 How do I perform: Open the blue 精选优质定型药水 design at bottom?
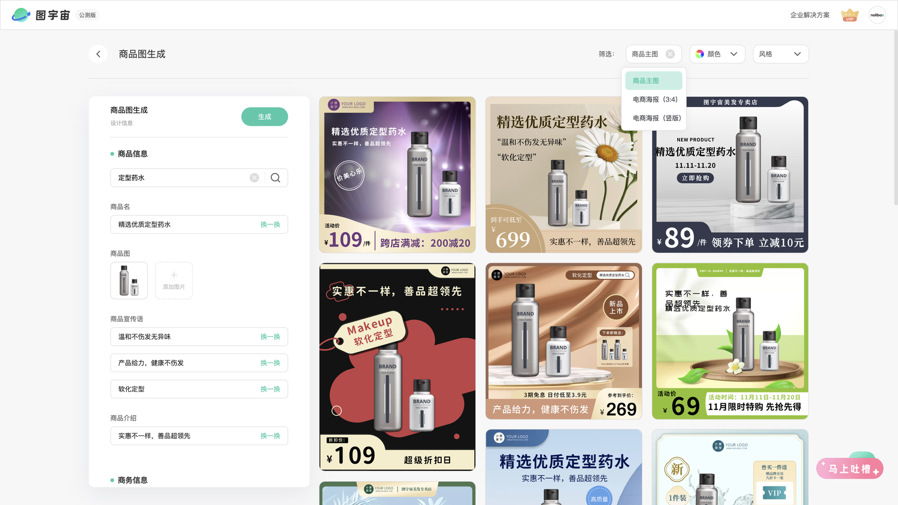[564, 467]
